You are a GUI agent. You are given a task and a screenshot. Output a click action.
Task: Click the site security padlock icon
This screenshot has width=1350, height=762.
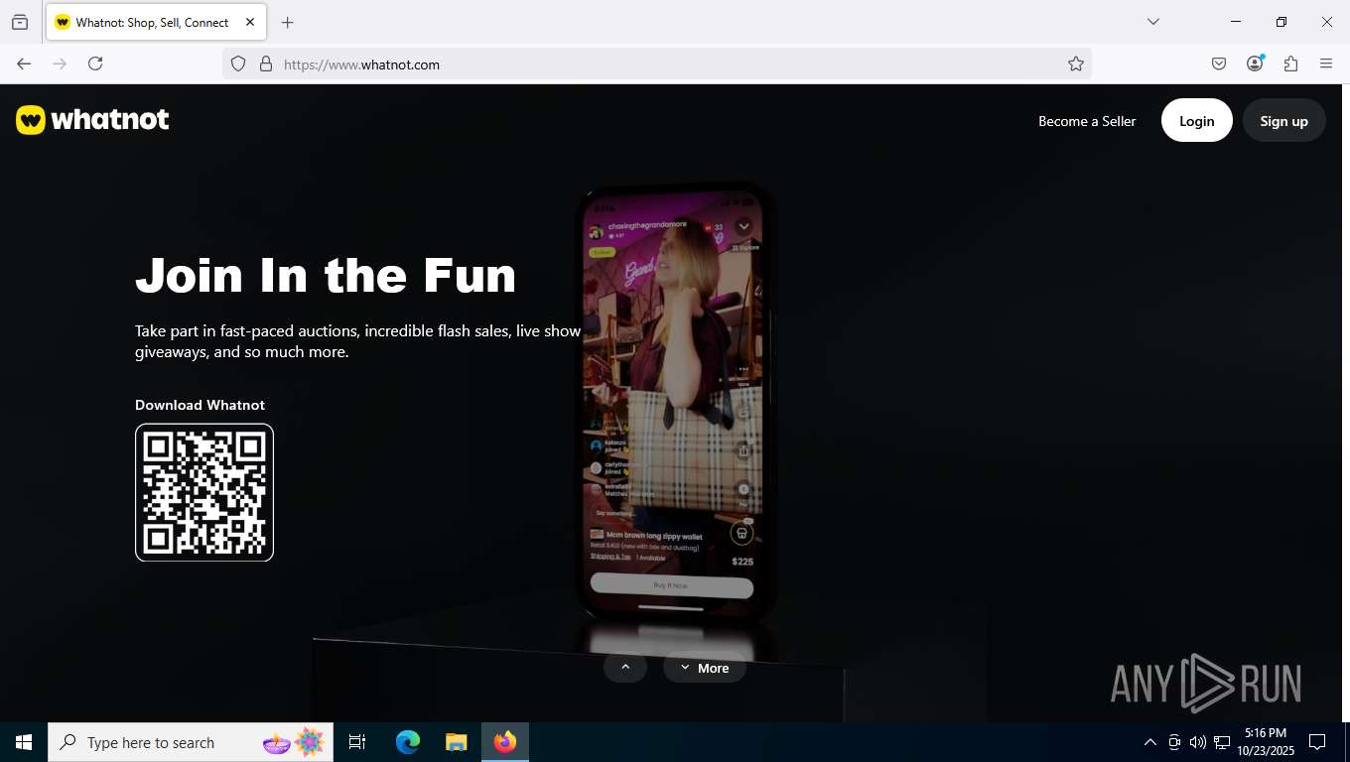point(265,63)
